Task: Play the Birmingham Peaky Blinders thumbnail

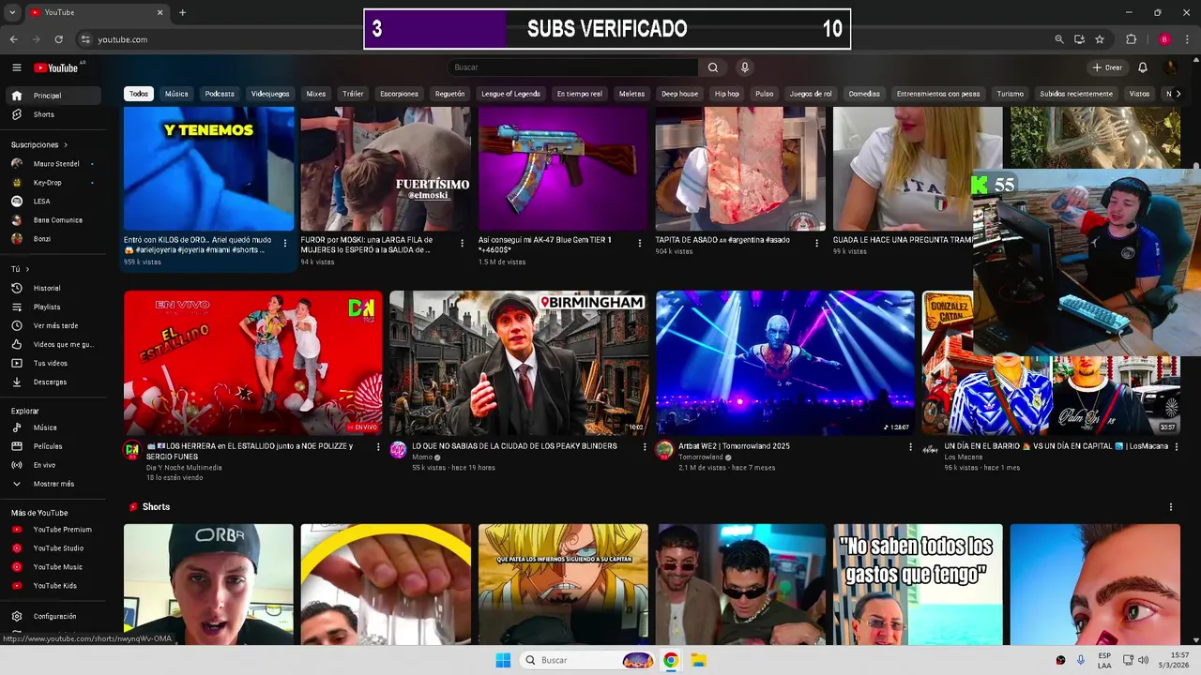Action: (519, 363)
